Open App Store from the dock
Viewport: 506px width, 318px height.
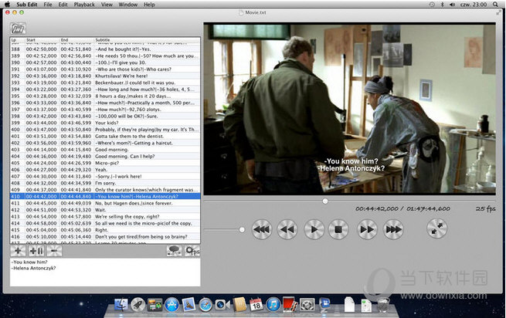click(171, 305)
